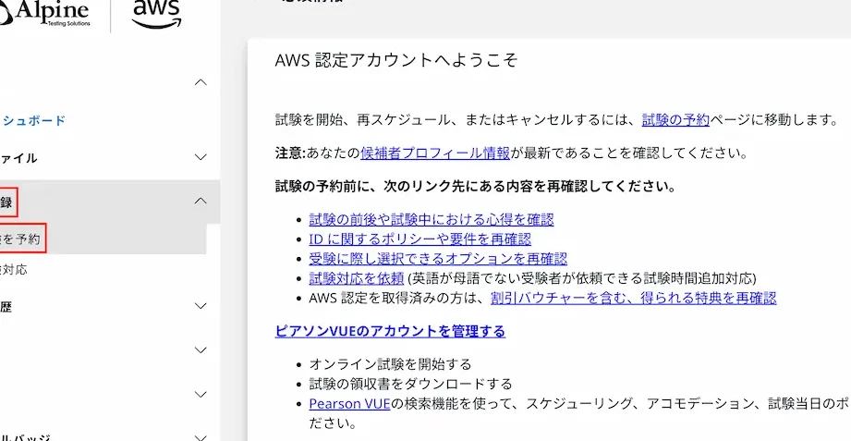The width and height of the screenshot is (851, 441).
Task: Expand the バッジ section chevron at bottom
Action: [201, 436]
